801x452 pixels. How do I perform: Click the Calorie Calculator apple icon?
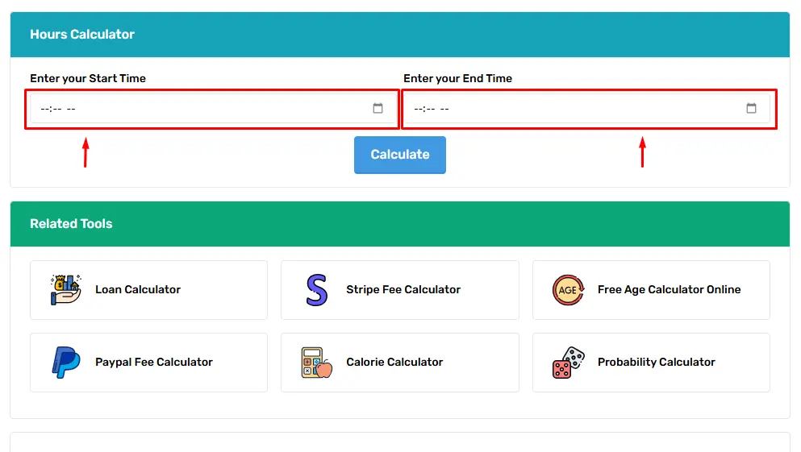tap(317, 363)
